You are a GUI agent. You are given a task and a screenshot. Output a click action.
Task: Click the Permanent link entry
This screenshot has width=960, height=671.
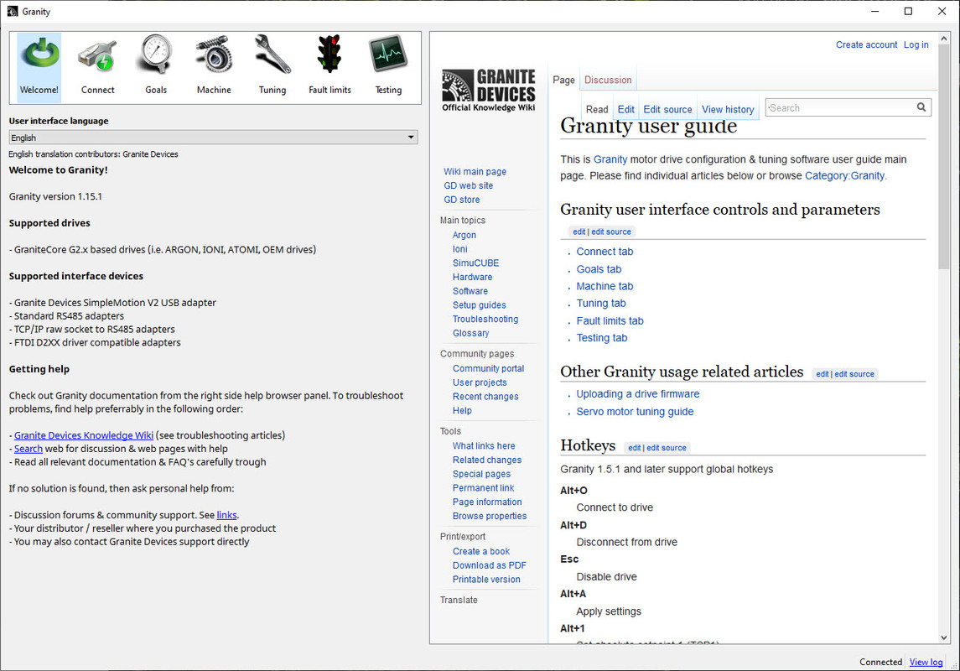[483, 488]
